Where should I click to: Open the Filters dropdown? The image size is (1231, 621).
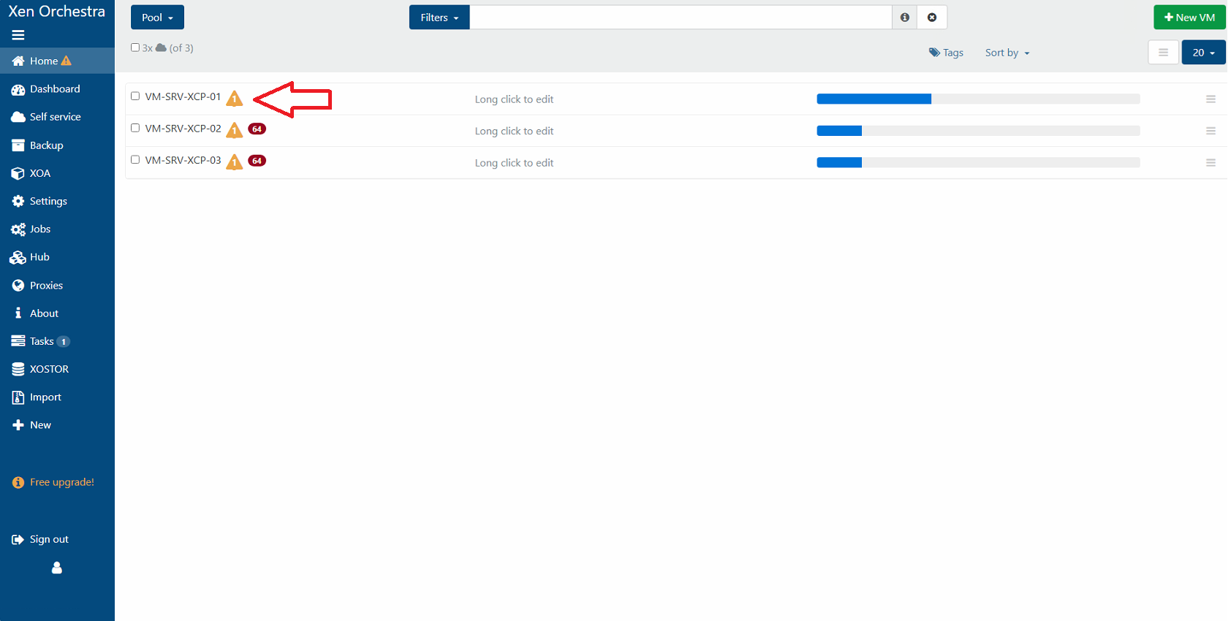coord(439,18)
